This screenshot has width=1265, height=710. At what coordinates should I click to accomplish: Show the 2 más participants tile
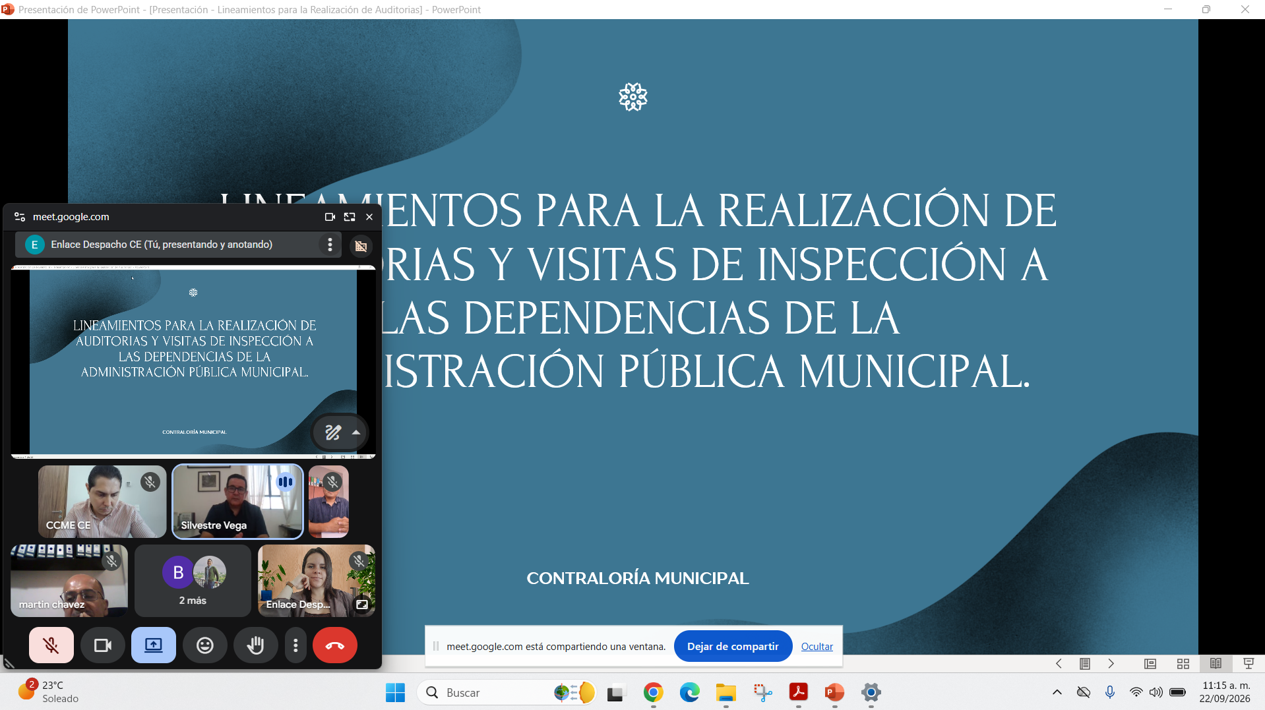click(x=193, y=581)
